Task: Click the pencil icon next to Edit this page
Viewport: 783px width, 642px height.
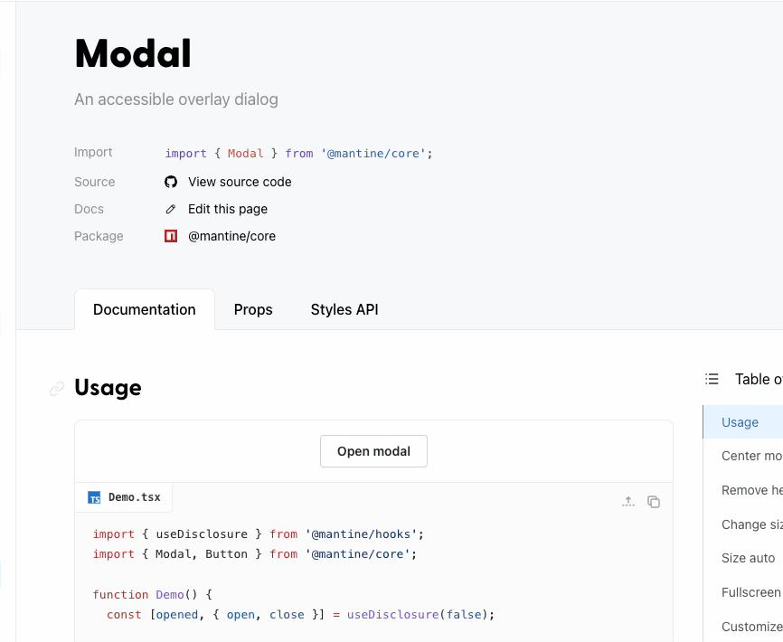Action: tap(171, 209)
